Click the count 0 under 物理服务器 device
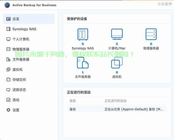The height and width of the screenshot is (140, 174). point(151,44)
